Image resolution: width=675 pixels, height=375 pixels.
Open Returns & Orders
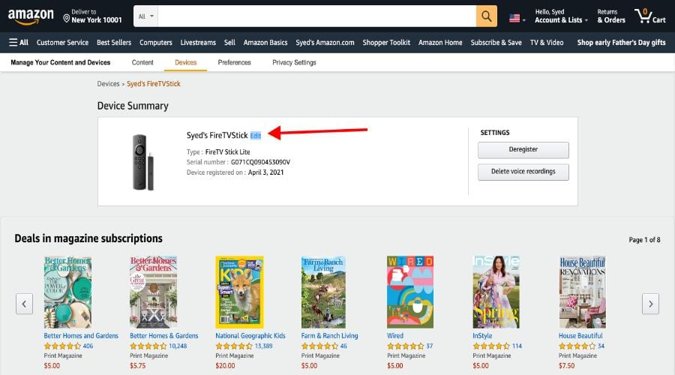point(611,16)
